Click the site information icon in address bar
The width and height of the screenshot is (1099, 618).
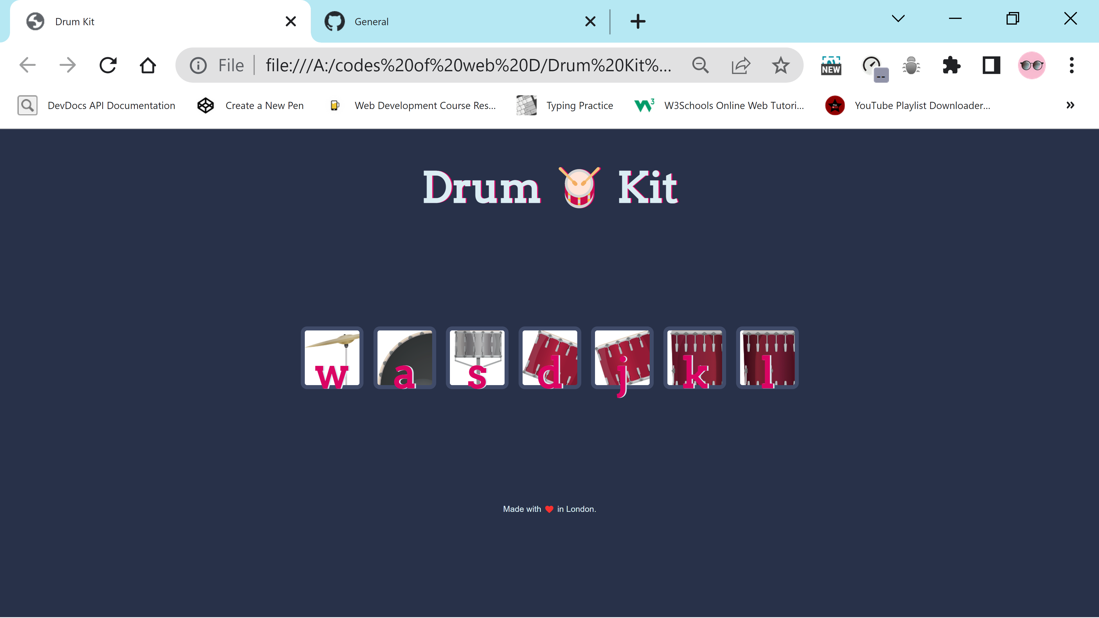point(198,65)
